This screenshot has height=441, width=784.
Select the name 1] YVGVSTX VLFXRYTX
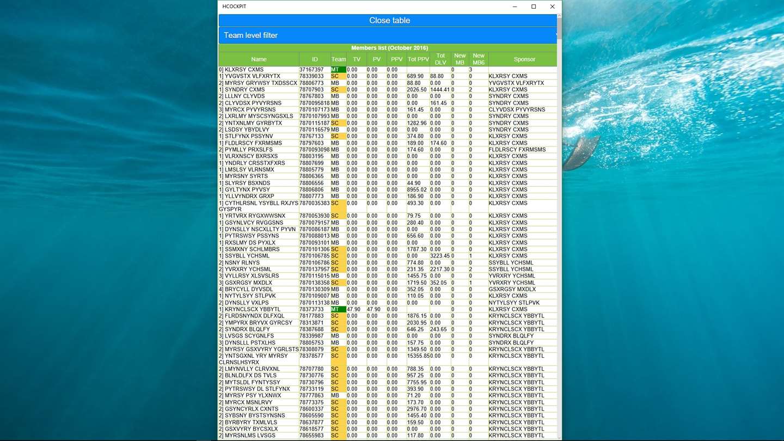pyautogui.click(x=249, y=76)
